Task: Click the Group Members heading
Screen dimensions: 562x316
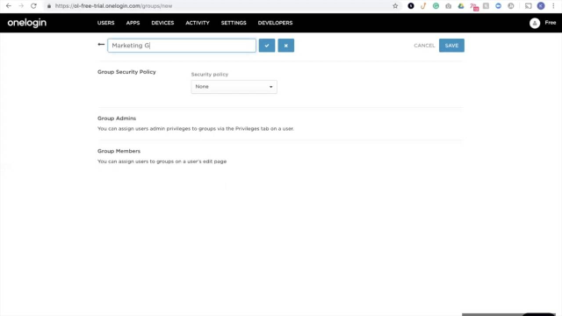Action: pyautogui.click(x=119, y=151)
